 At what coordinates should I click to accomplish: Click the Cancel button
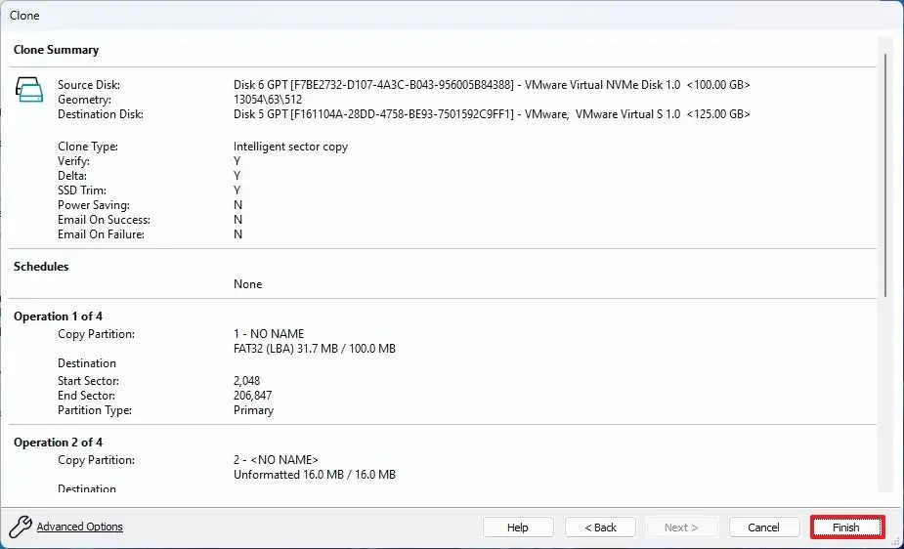(x=764, y=528)
